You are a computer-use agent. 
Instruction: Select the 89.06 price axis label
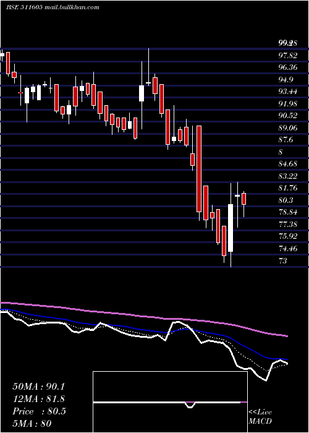click(x=288, y=128)
